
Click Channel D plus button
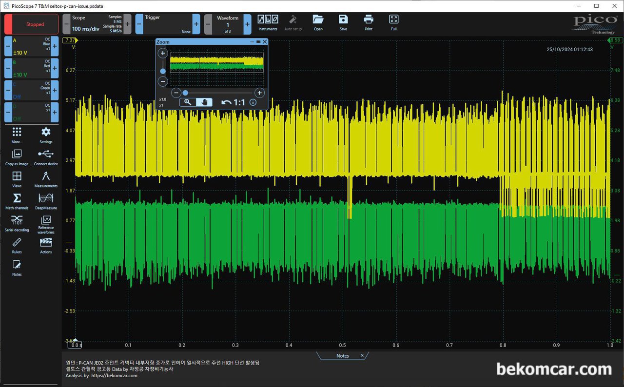pos(55,113)
